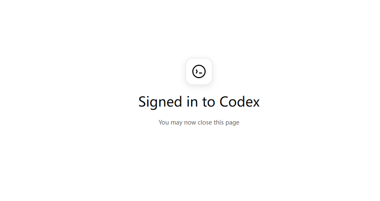Click the capital "S" starting the heading

coord(142,102)
